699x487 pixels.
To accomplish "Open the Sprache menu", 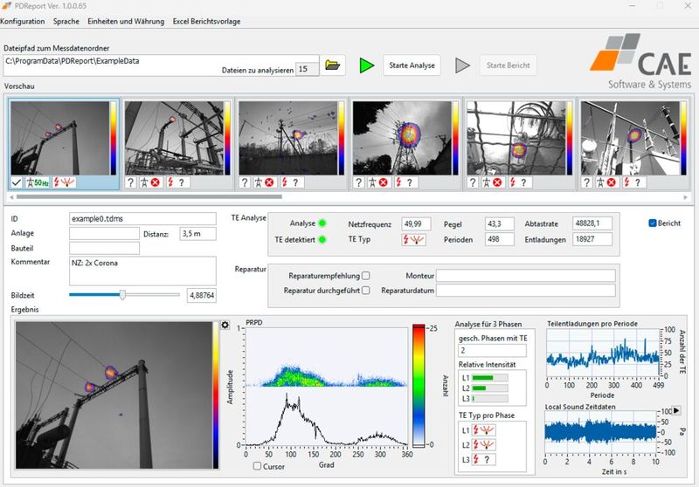I will pyautogui.click(x=66, y=21).
